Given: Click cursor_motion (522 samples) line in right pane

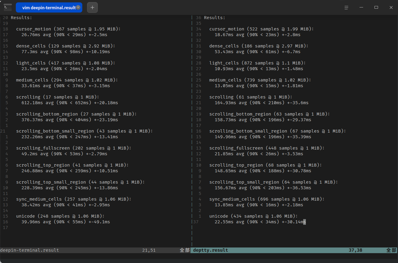Looking at the screenshot, I should tap(261, 29).
